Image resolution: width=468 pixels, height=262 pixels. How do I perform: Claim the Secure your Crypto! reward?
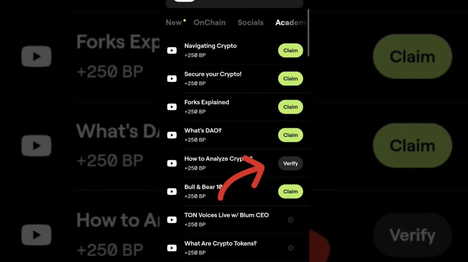(x=290, y=79)
